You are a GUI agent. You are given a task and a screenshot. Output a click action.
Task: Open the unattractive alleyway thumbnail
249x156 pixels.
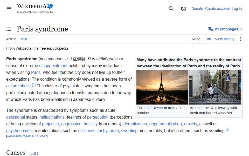click(x=215, y=87)
